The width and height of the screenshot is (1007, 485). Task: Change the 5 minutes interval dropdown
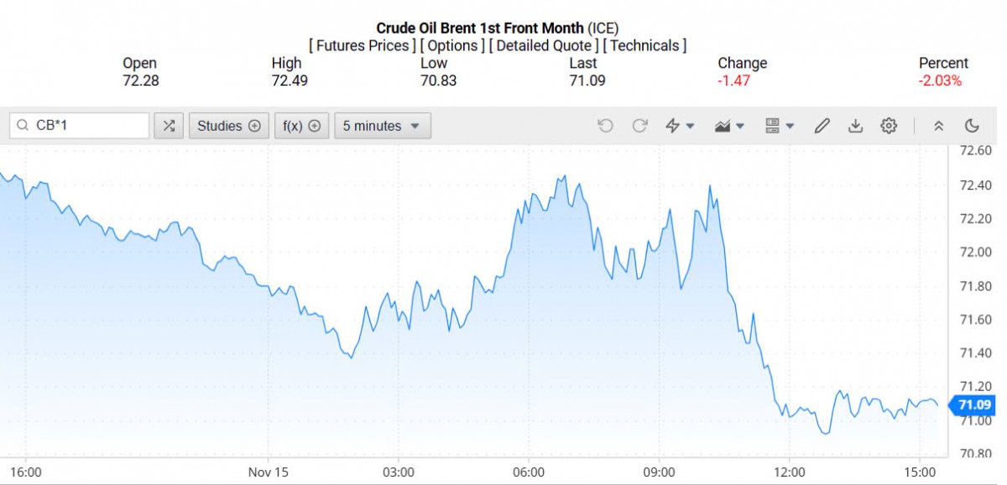(382, 126)
